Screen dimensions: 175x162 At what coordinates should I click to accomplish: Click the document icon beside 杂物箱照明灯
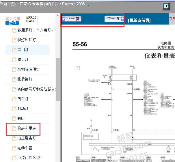click(x=14, y=70)
